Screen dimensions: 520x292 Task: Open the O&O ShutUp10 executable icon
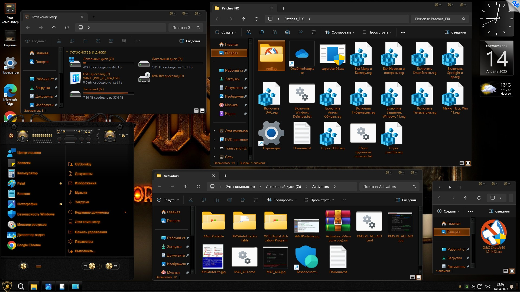click(493, 233)
